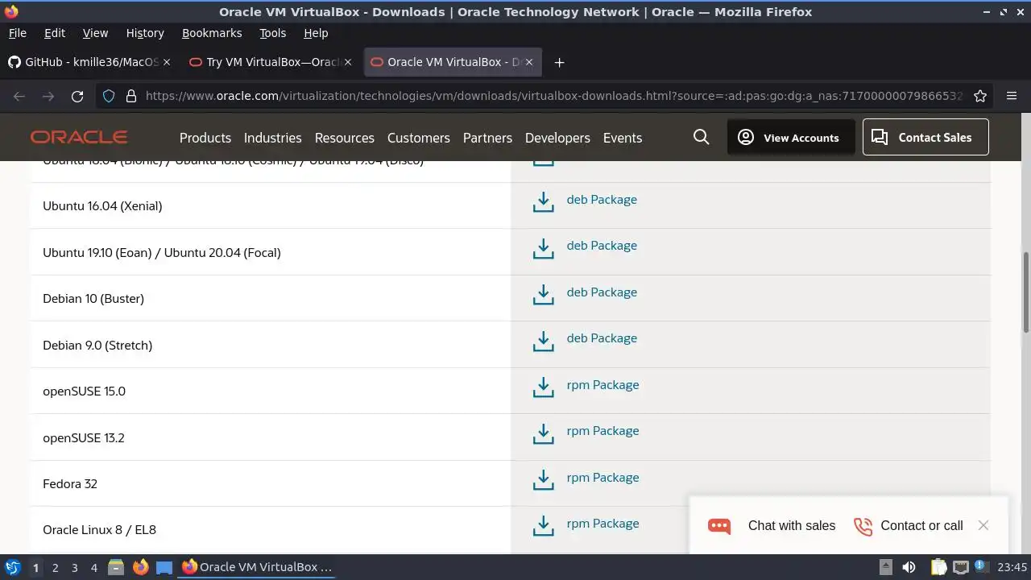
Task: Expand the Partners navigation menu
Action: coord(487,138)
